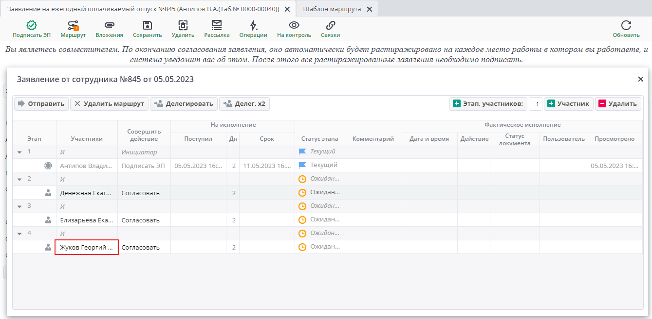
Task: Collapse stage 4 row arrow
Action: click(19, 234)
